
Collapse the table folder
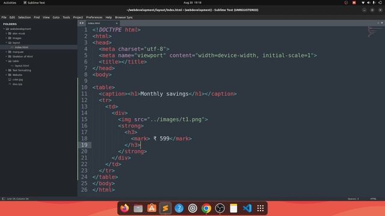(x=7, y=61)
